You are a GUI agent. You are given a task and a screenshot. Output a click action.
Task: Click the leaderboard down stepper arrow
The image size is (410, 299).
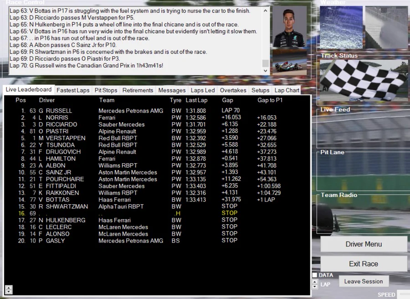(x=9, y=291)
